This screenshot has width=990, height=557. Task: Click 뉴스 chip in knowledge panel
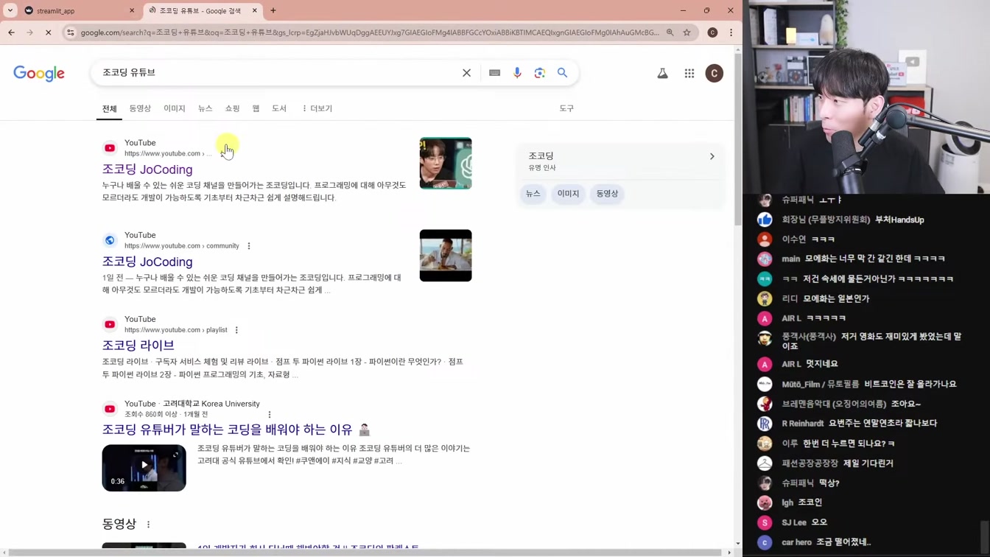pos(533,194)
